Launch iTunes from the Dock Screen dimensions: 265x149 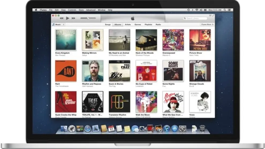[x=167, y=129]
